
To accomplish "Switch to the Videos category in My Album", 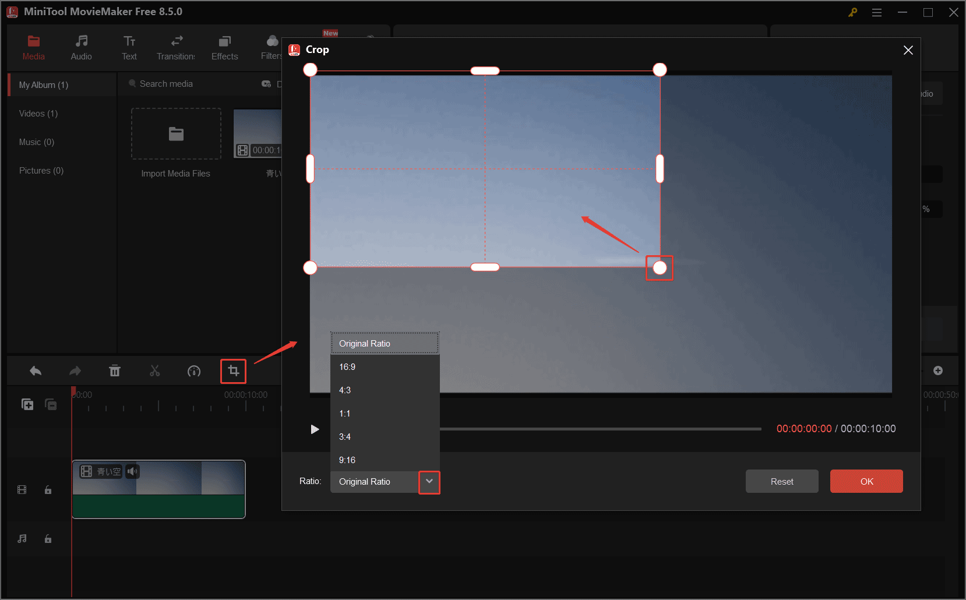I will tap(38, 113).
